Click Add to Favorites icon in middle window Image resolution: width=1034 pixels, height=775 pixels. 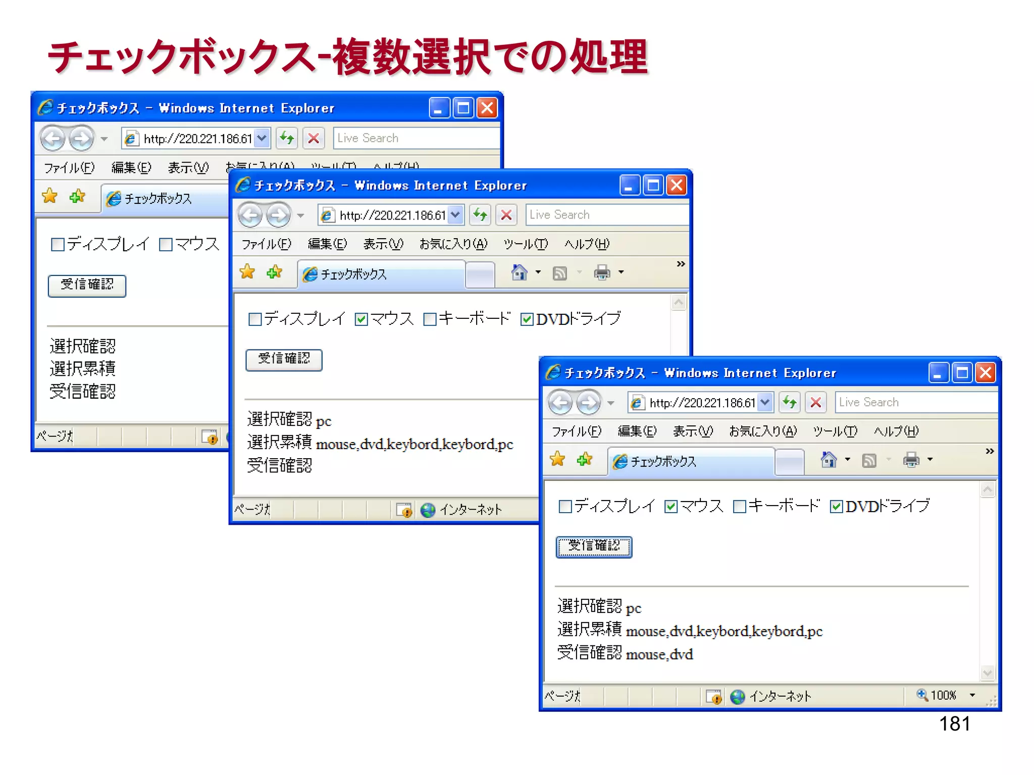pyautogui.click(x=275, y=271)
